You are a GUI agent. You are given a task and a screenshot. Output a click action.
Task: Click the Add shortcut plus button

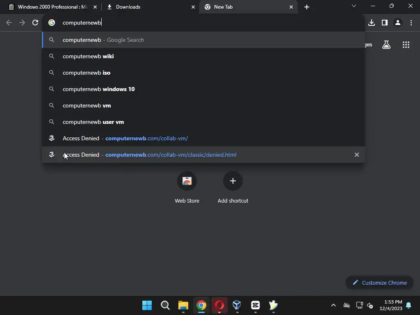233,181
